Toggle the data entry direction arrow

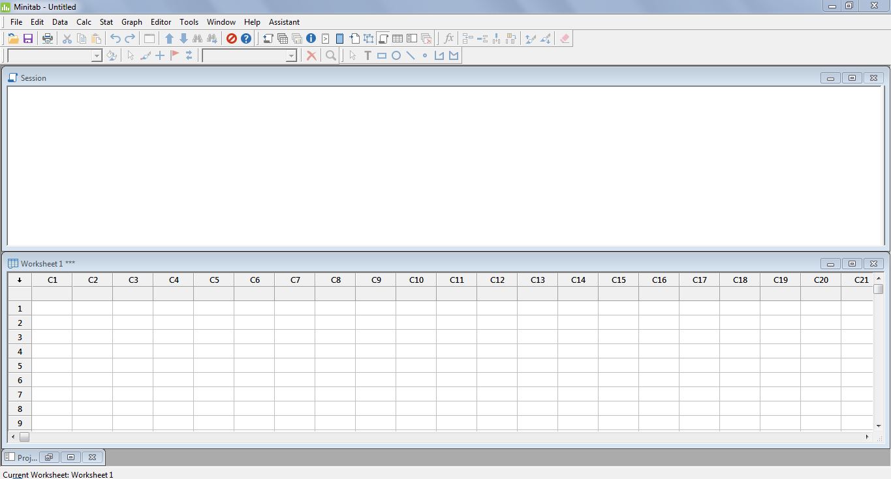[x=19, y=280]
